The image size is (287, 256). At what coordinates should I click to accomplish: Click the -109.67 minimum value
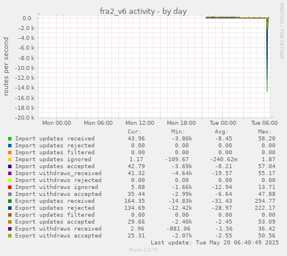177,159
